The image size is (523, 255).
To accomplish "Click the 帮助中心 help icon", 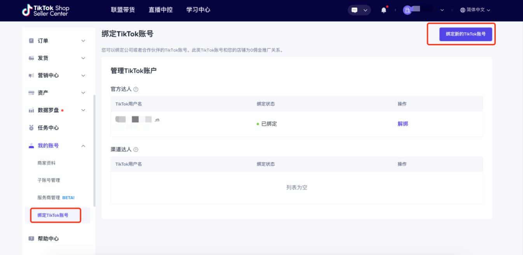I will tap(31, 239).
